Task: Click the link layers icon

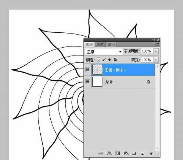Action: coord(100,153)
